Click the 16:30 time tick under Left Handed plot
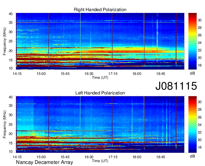205x166 pixels. point(89,157)
